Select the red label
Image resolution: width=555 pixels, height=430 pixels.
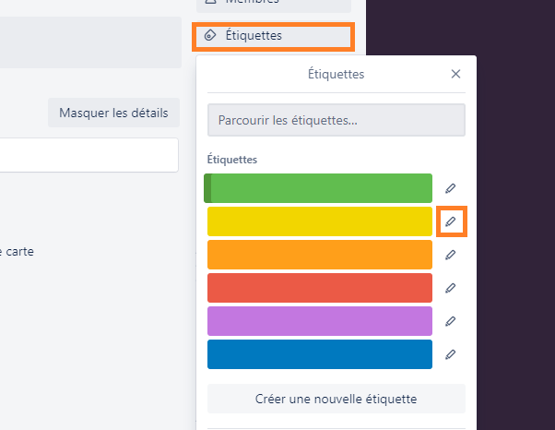click(320, 288)
